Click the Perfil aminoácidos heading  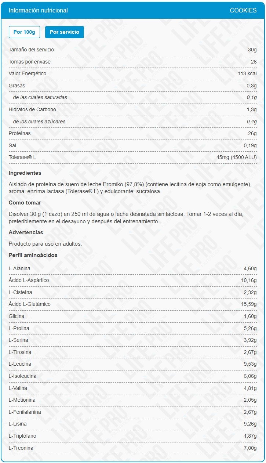pyautogui.click(x=33, y=255)
